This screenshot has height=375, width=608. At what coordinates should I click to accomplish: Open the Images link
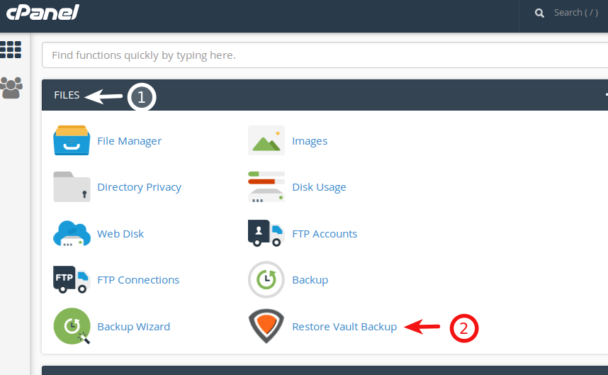[x=310, y=141]
